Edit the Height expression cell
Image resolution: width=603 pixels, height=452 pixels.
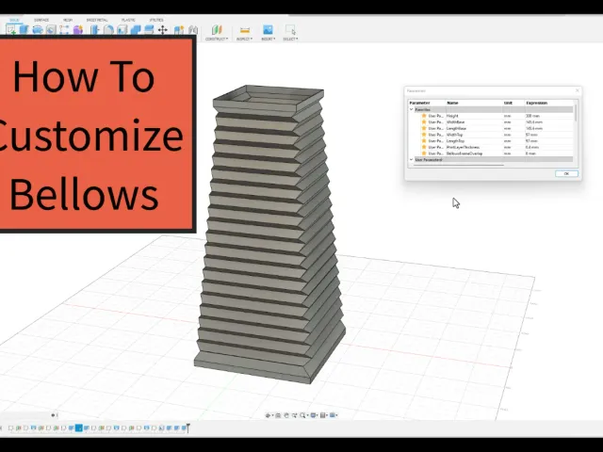pos(548,116)
